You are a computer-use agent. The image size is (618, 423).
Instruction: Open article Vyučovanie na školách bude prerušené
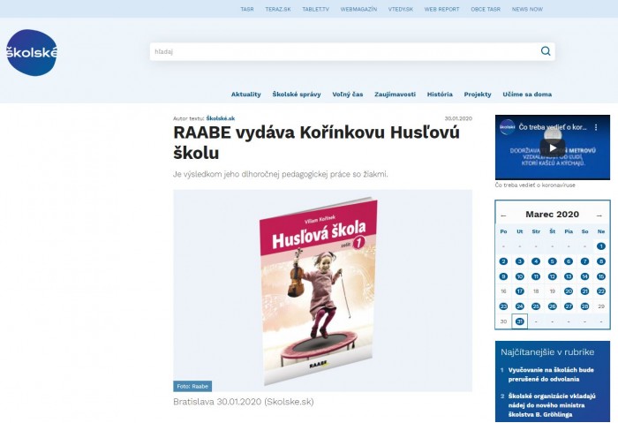point(551,374)
